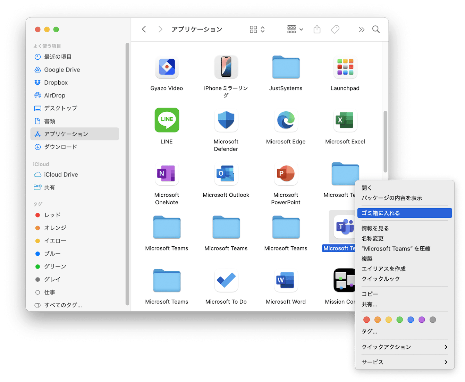Select the LINE app icon
Viewport: 465px width, 382px height.
[x=167, y=120]
